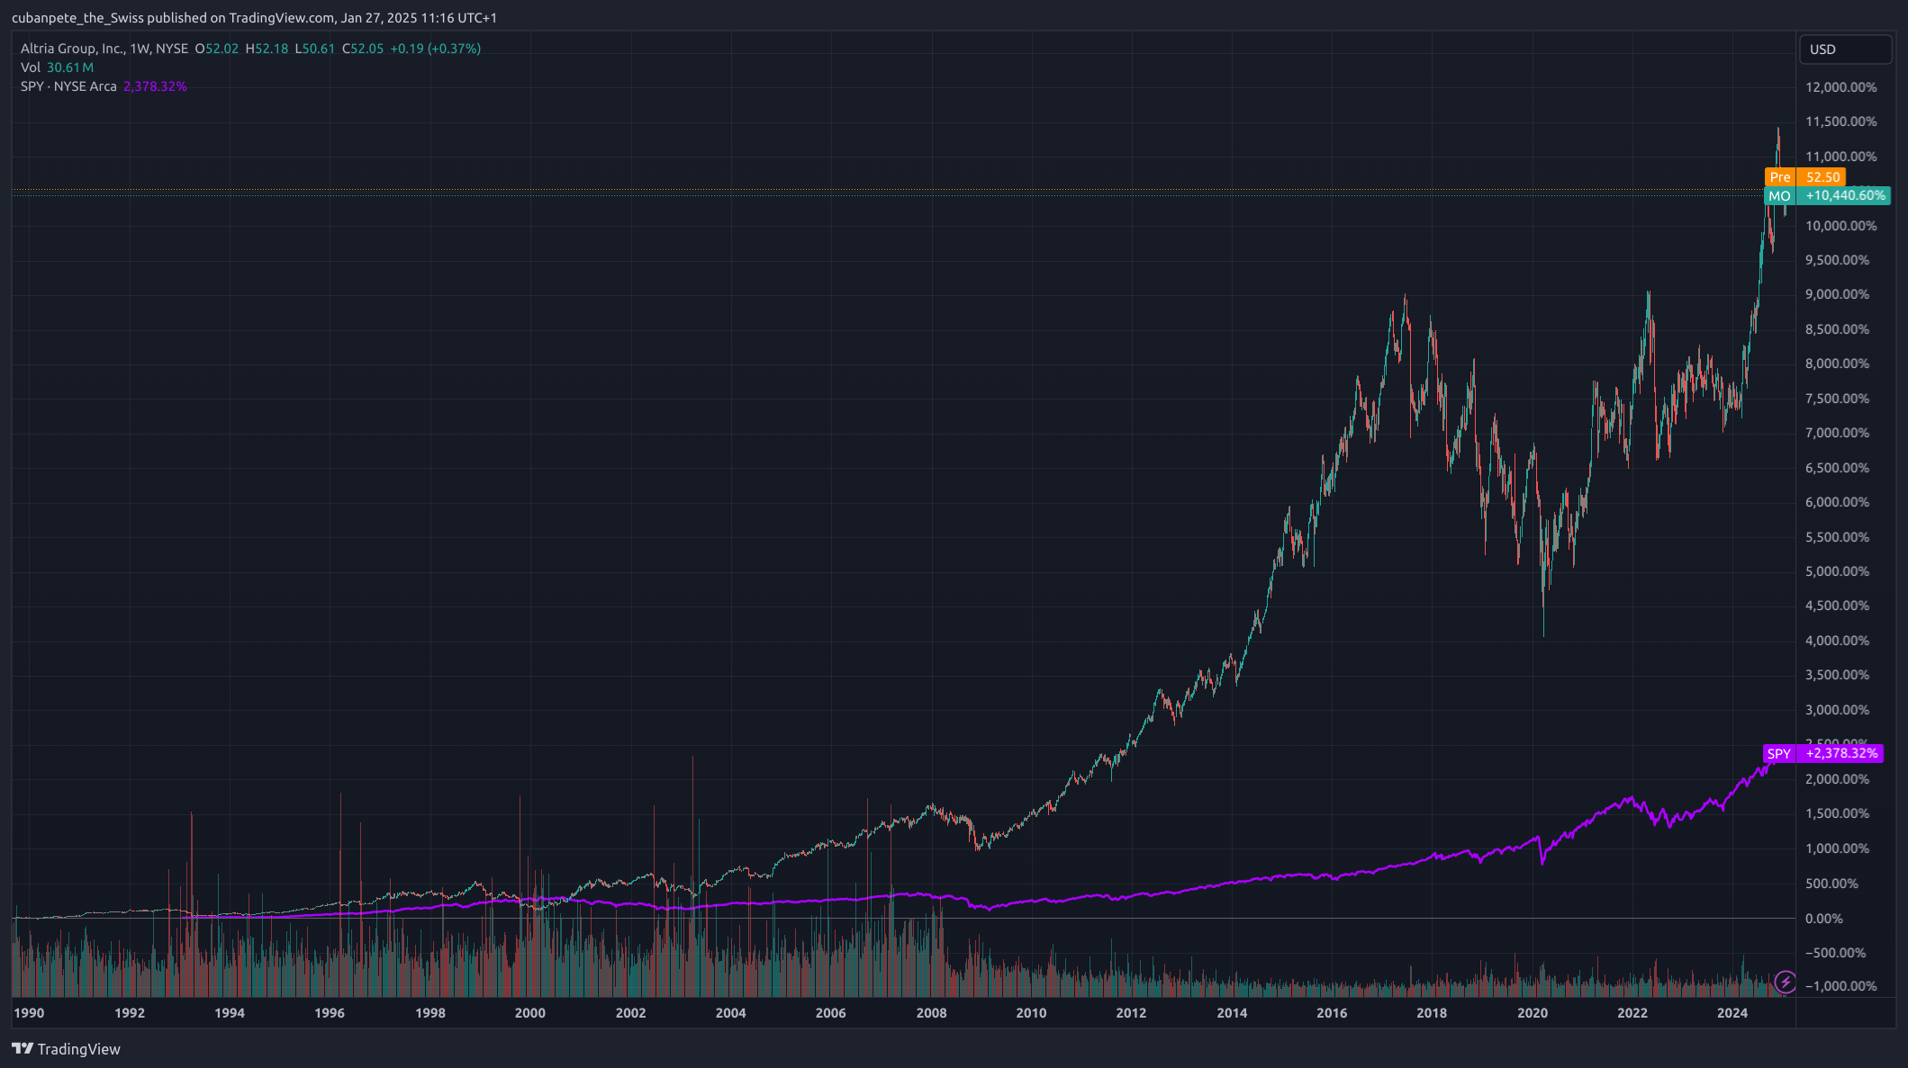Click 7,000.00% on the price scale
This screenshot has height=1068, width=1908.
[1838, 433]
